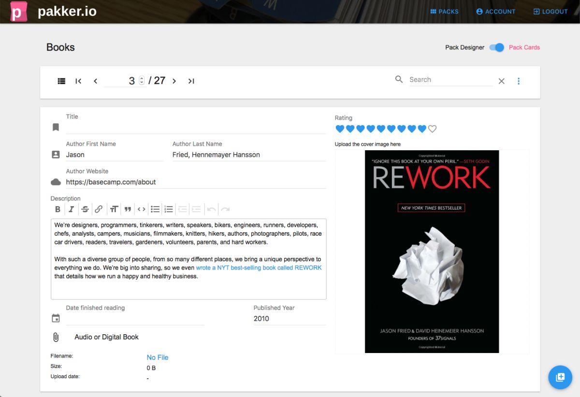The height and width of the screenshot is (397, 580).
Task: Set rating to five hearts
Action: [x=381, y=129]
